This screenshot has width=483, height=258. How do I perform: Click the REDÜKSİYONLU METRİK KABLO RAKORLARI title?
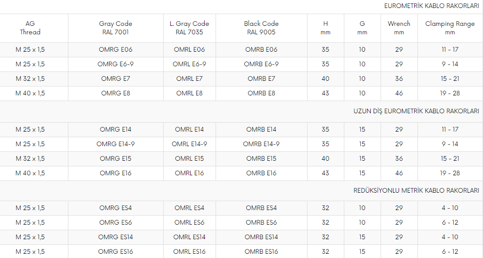point(416,190)
